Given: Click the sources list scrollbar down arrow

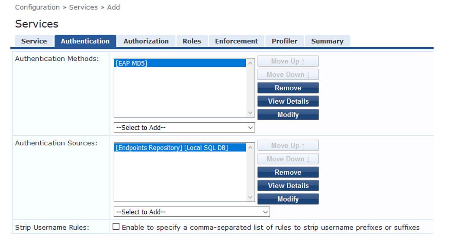Looking at the screenshot, I should point(250,197).
